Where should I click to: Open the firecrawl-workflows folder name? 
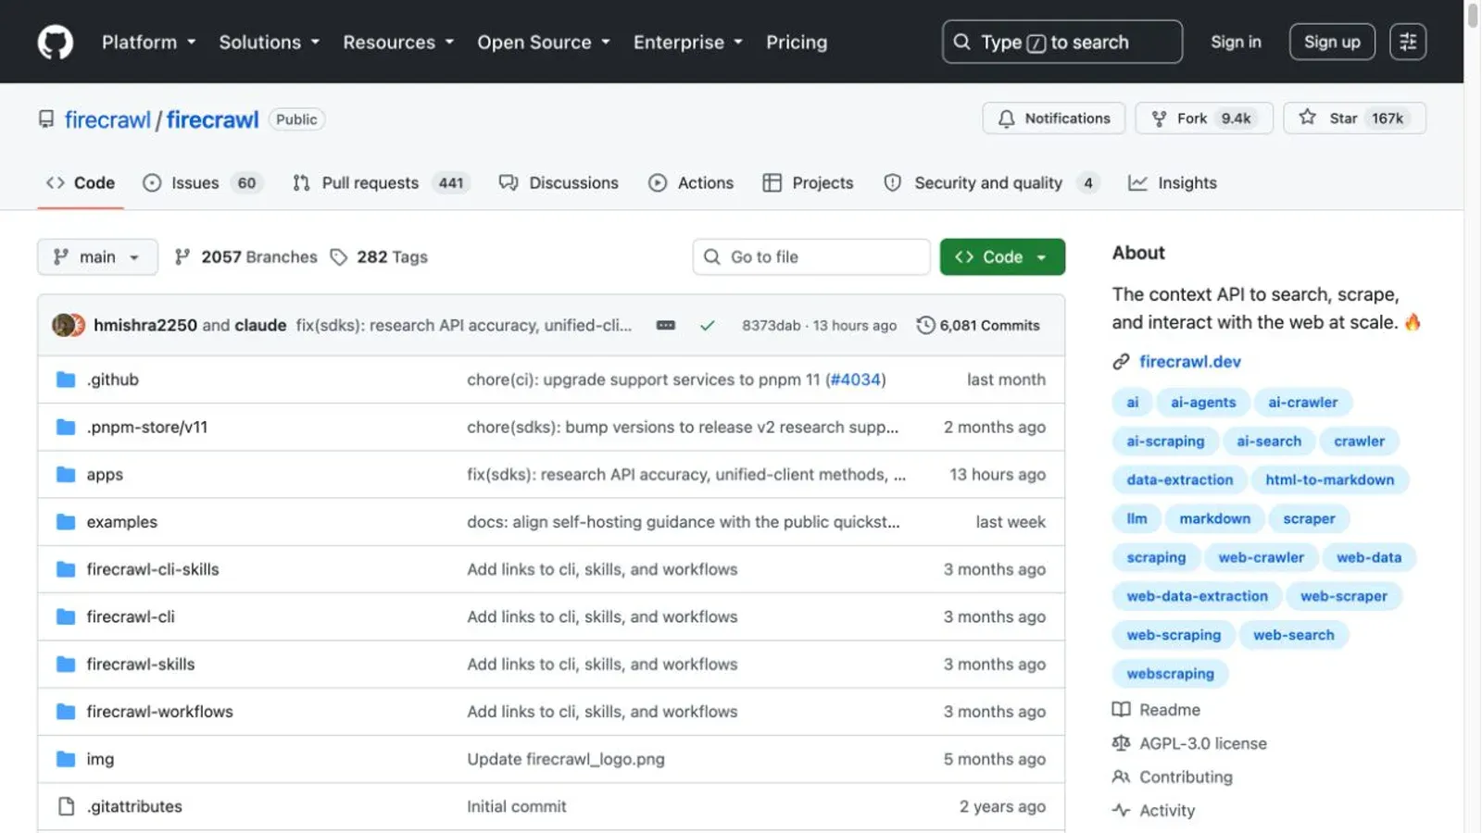click(160, 712)
